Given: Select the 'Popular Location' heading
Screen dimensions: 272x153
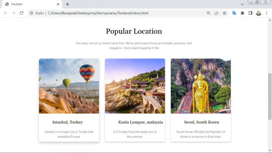Looking at the screenshot, I should tap(134, 31).
